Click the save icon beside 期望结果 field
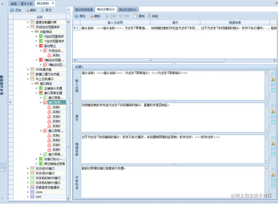 coord(273,154)
